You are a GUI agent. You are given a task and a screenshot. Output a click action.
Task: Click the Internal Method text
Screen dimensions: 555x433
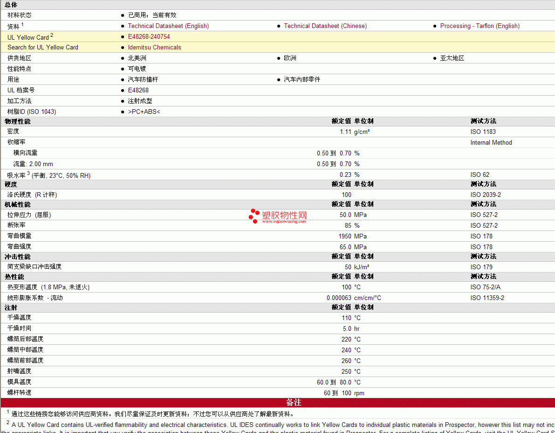tap(491, 142)
